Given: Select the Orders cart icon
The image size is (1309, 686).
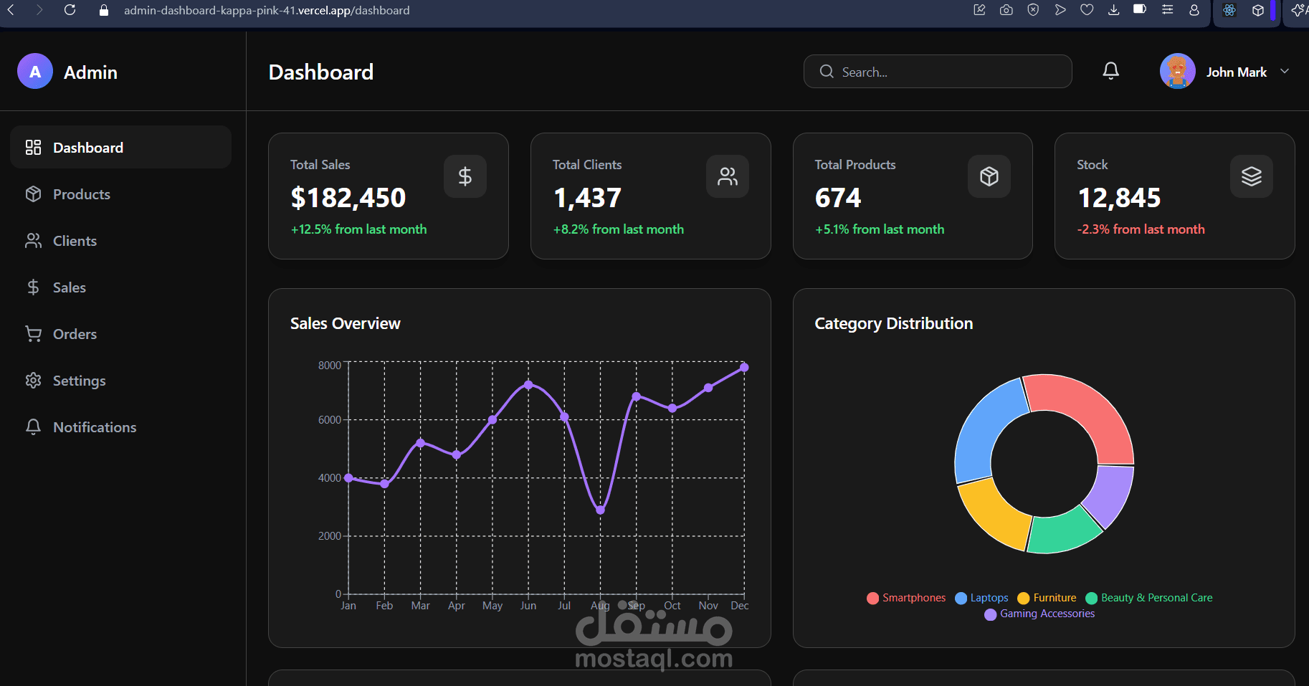Looking at the screenshot, I should pyautogui.click(x=33, y=333).
